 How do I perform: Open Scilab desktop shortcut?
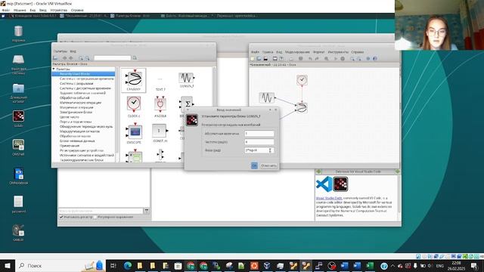coord(18,119)
